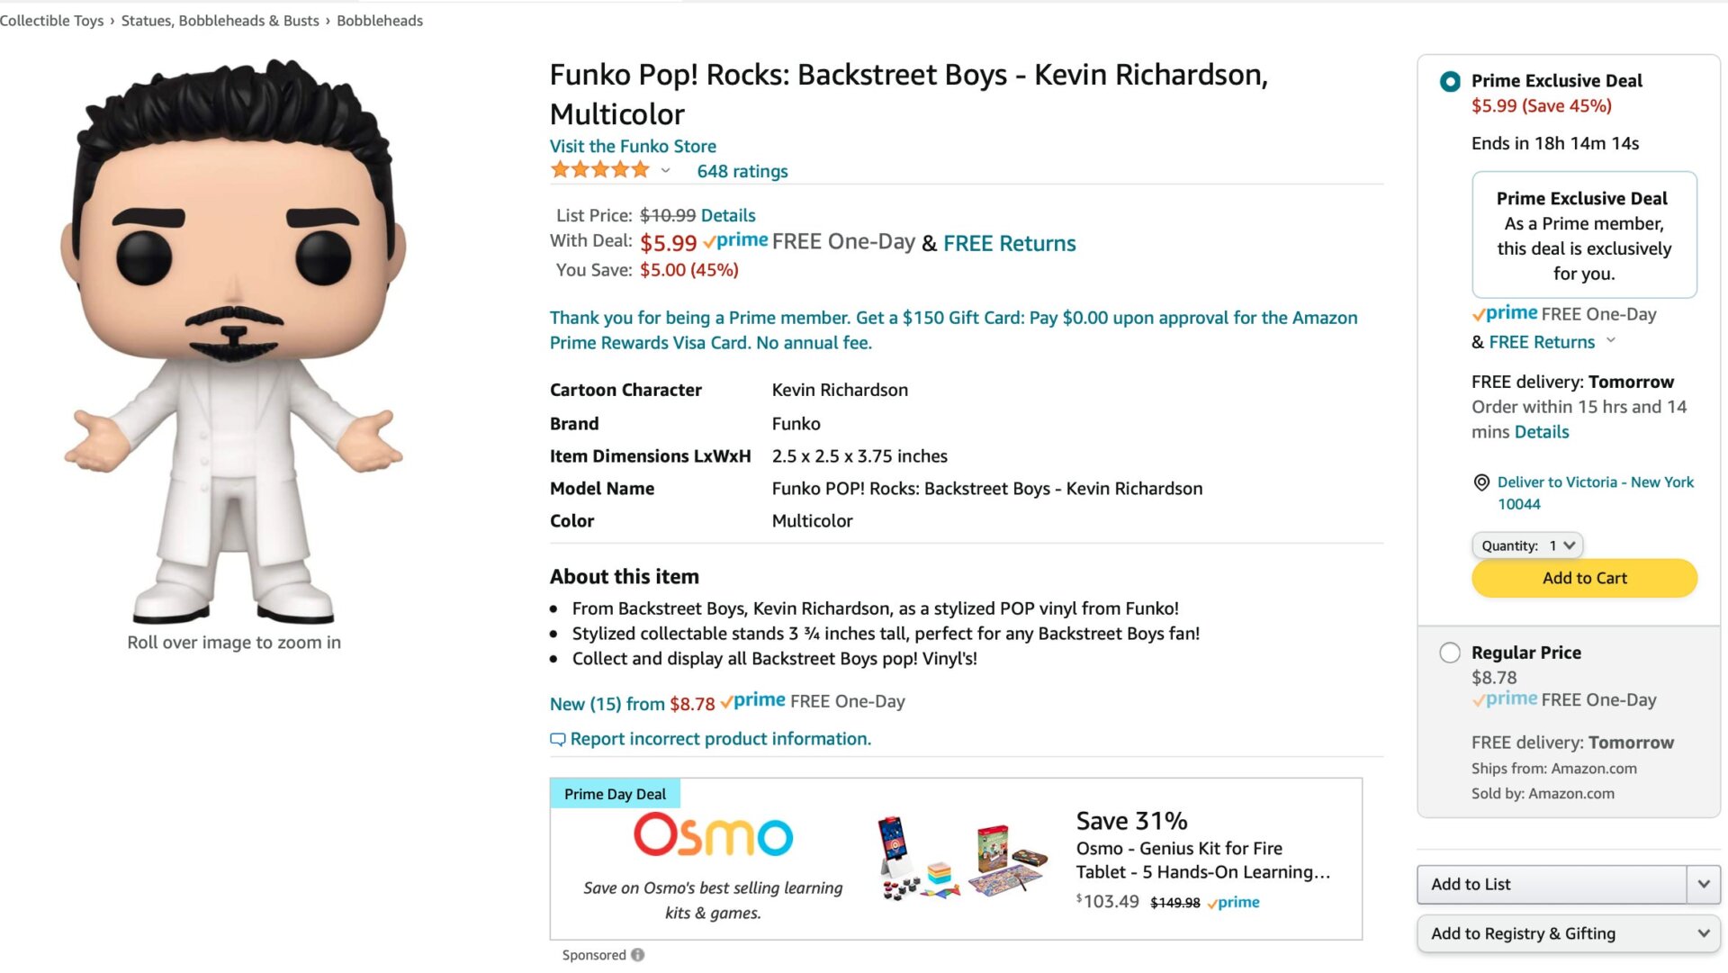Click the Kevin Richardson product image
This screenshot has height=973, width=1728.
point(232,333)
